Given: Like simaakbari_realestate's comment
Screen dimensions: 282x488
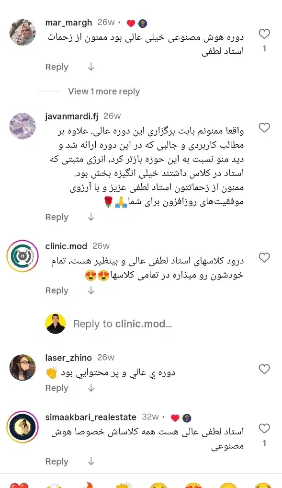Looking at the screenshot, I should click(264, 429).
